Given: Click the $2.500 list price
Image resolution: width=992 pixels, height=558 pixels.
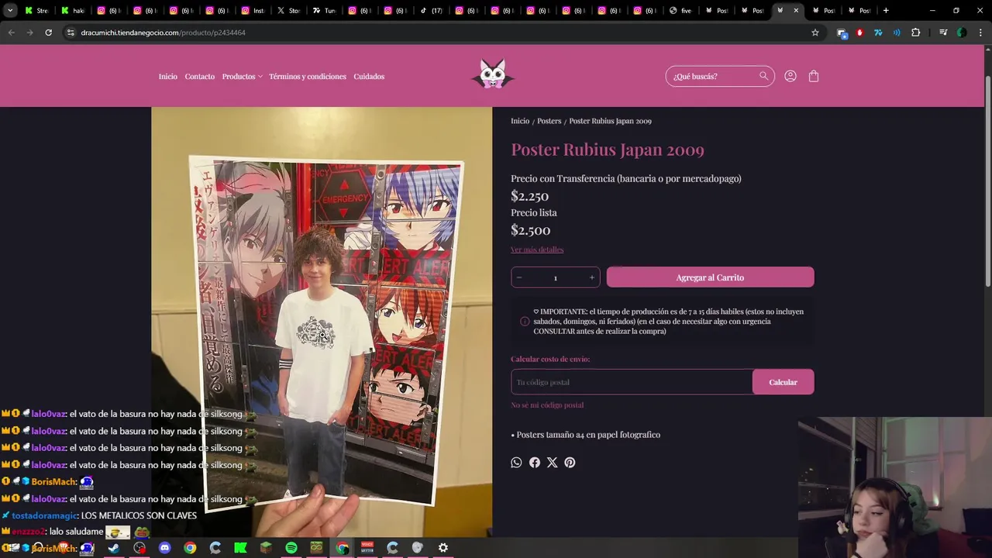Looking at the screenshot, I should tap(530, 230).
